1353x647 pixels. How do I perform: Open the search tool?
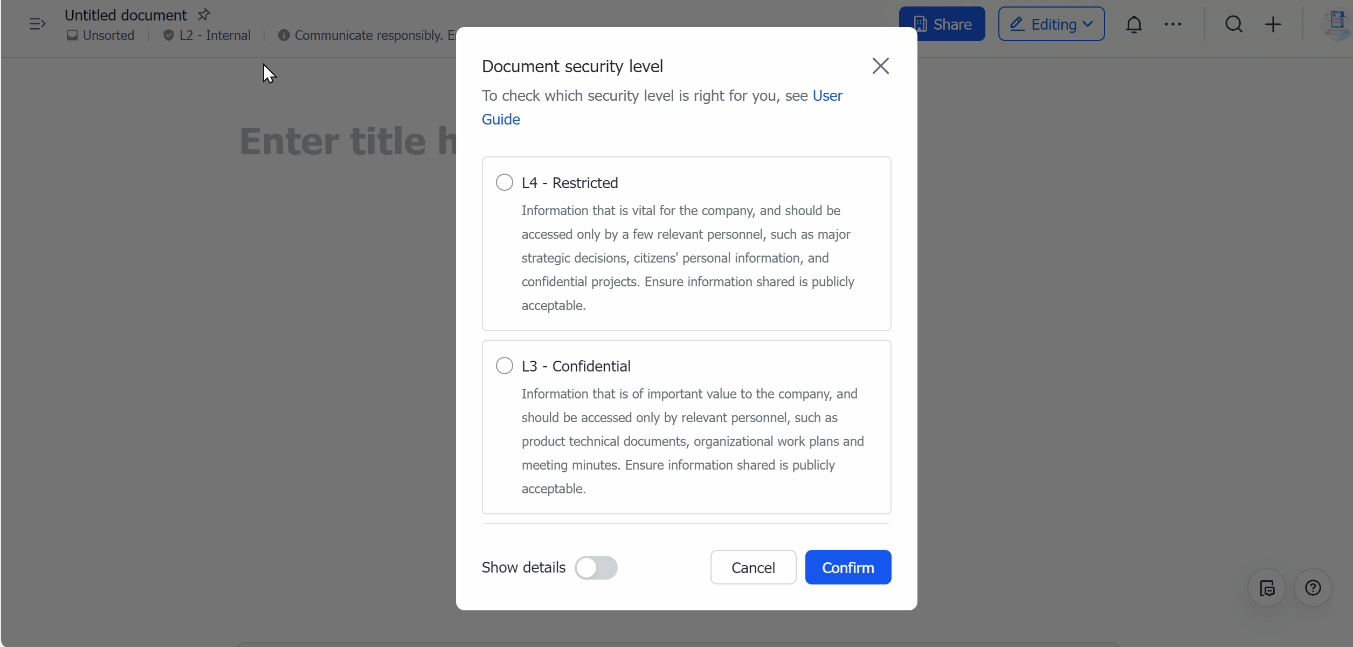(x=1234, y=24)
